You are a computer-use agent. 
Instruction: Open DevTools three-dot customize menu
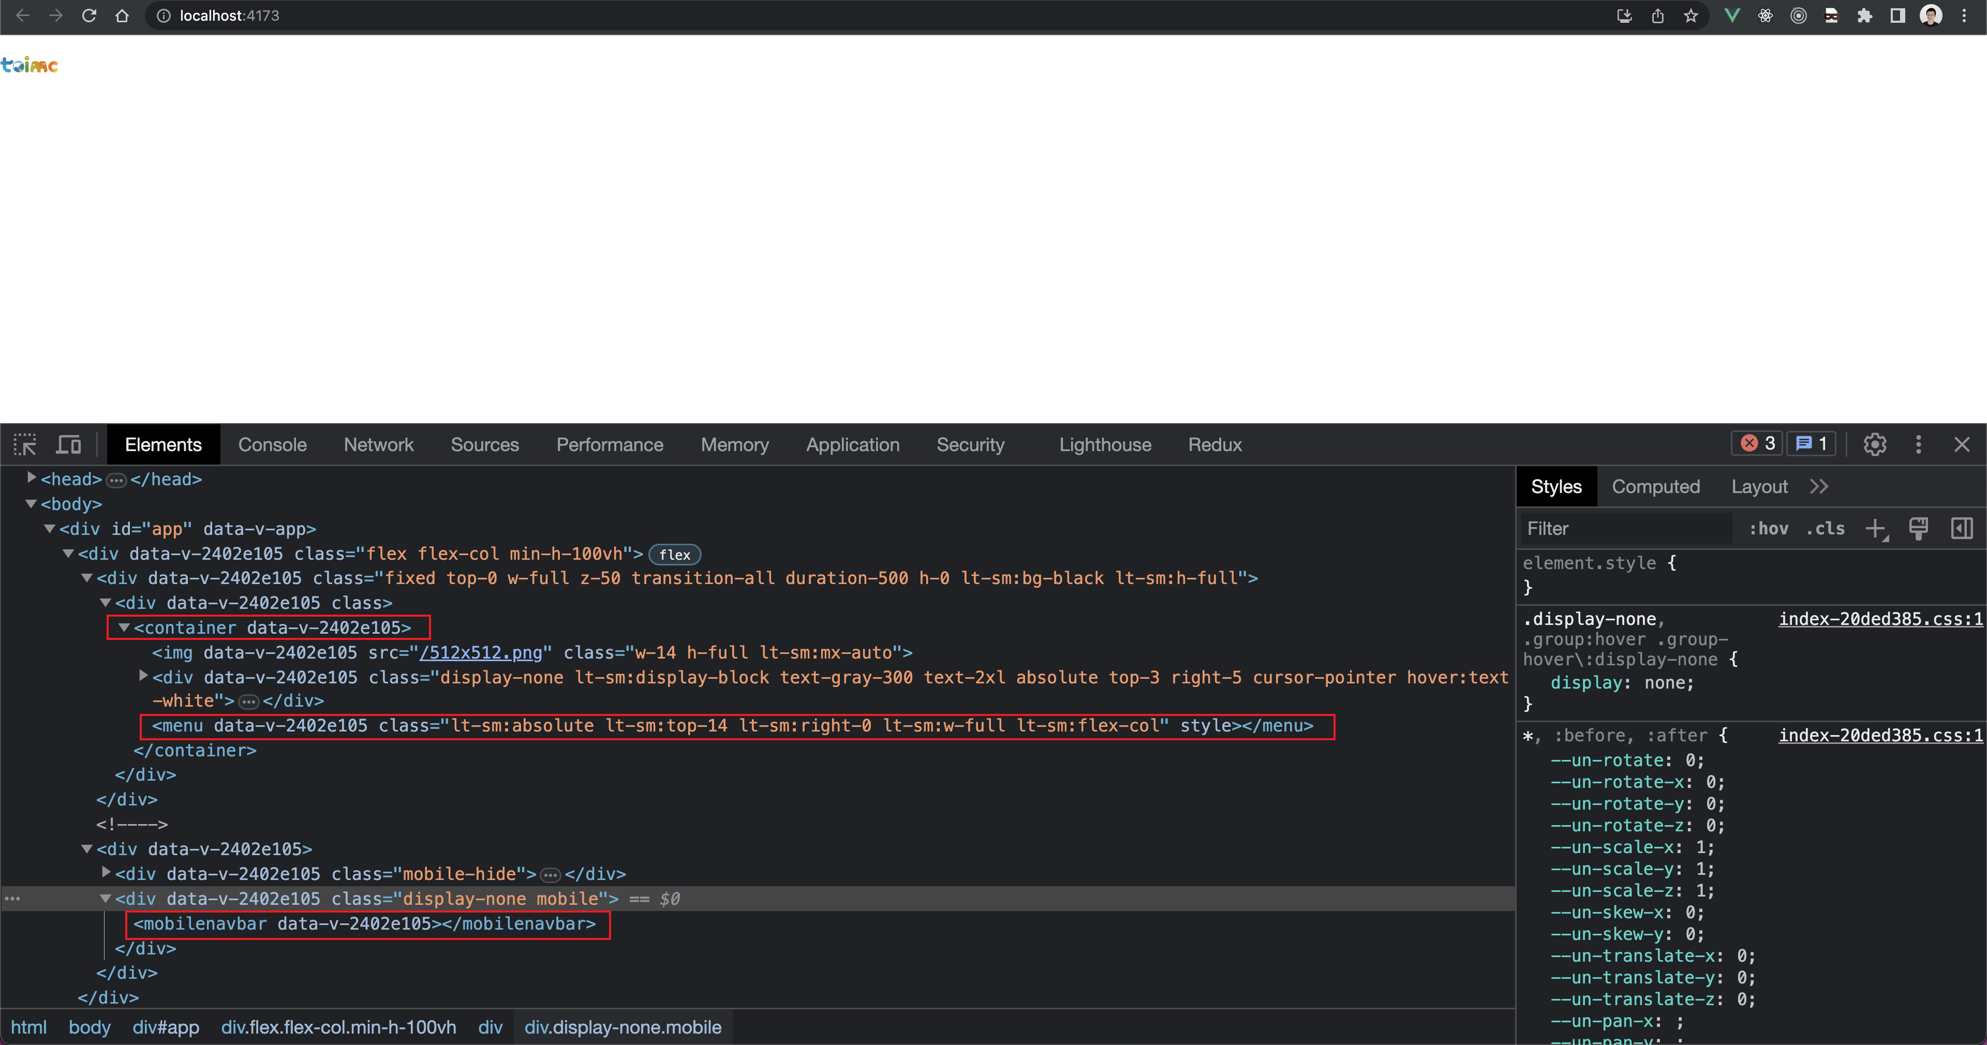pos(1918,444)
